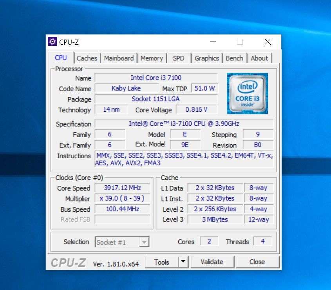Viewport: 331px width, 290px height.
Task: Click the Name field Intel Core i3 7100
Action: tap(156, 78)
